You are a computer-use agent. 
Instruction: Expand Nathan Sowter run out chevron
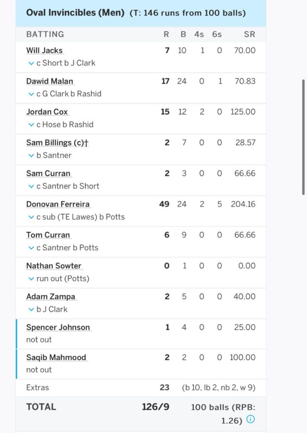[x=31, y=279]
